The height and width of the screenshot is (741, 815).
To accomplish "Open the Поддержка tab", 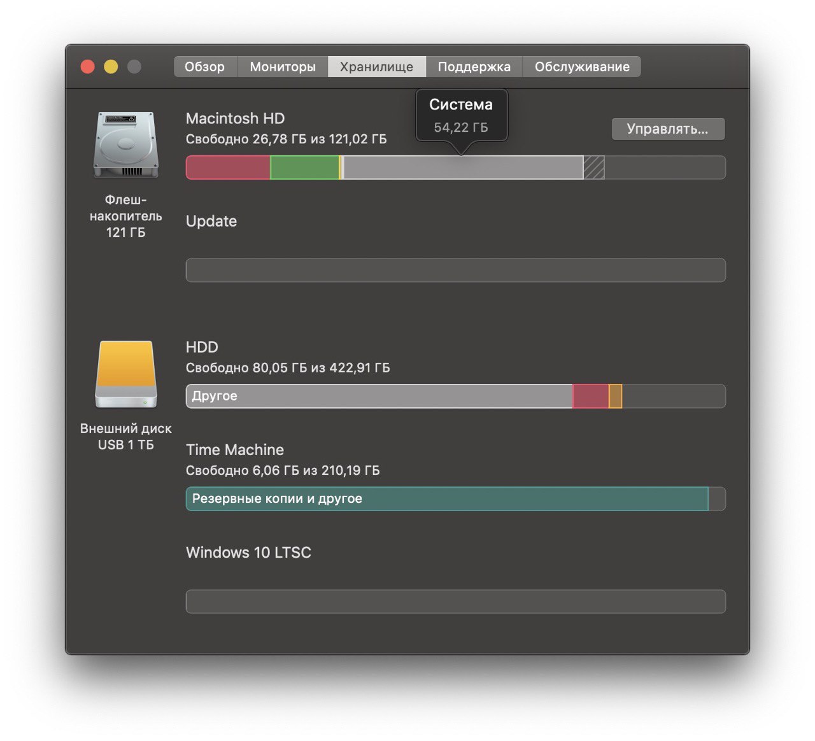I will click(474, 67).
